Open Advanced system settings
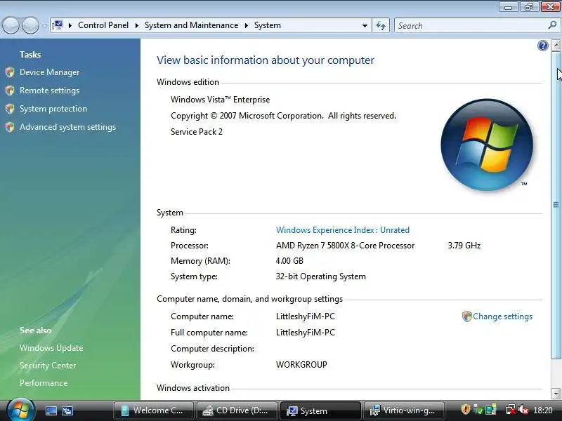The height and width of the screenshot is (421, 562). pos(67,127)
